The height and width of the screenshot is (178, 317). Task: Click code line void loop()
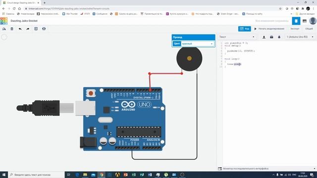coord(232,59)
